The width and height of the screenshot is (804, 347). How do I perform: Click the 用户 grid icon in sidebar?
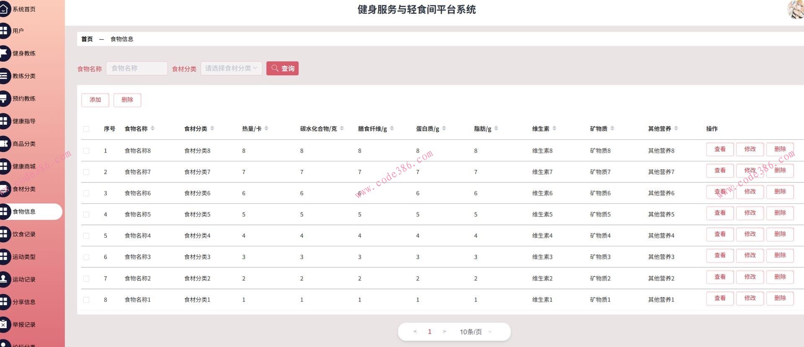pos(3,31)
